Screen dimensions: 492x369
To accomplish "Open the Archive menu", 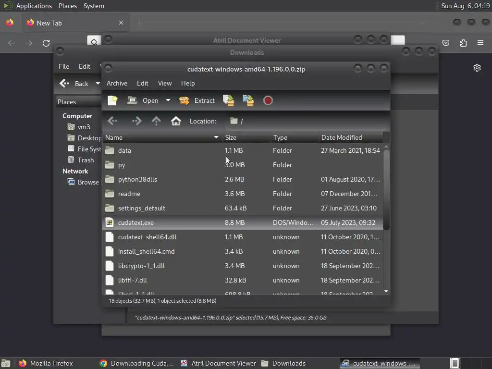I will pyautogui.click(x=117, y=83).
